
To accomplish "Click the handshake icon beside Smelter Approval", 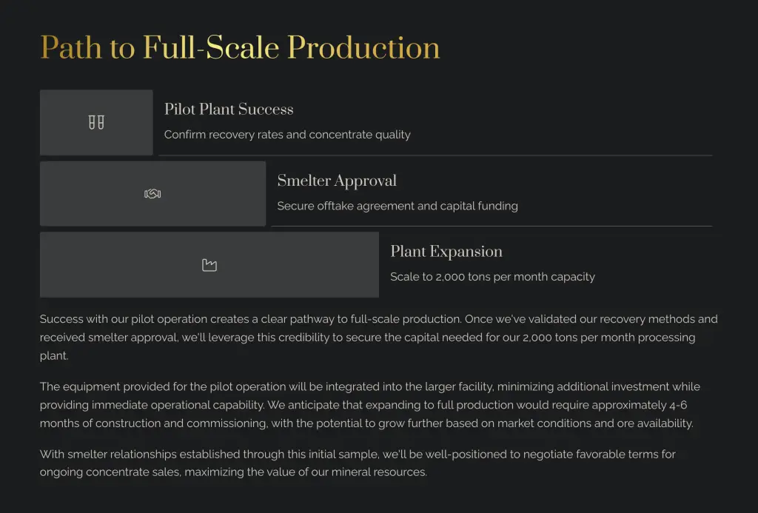I will coord(152,194).
